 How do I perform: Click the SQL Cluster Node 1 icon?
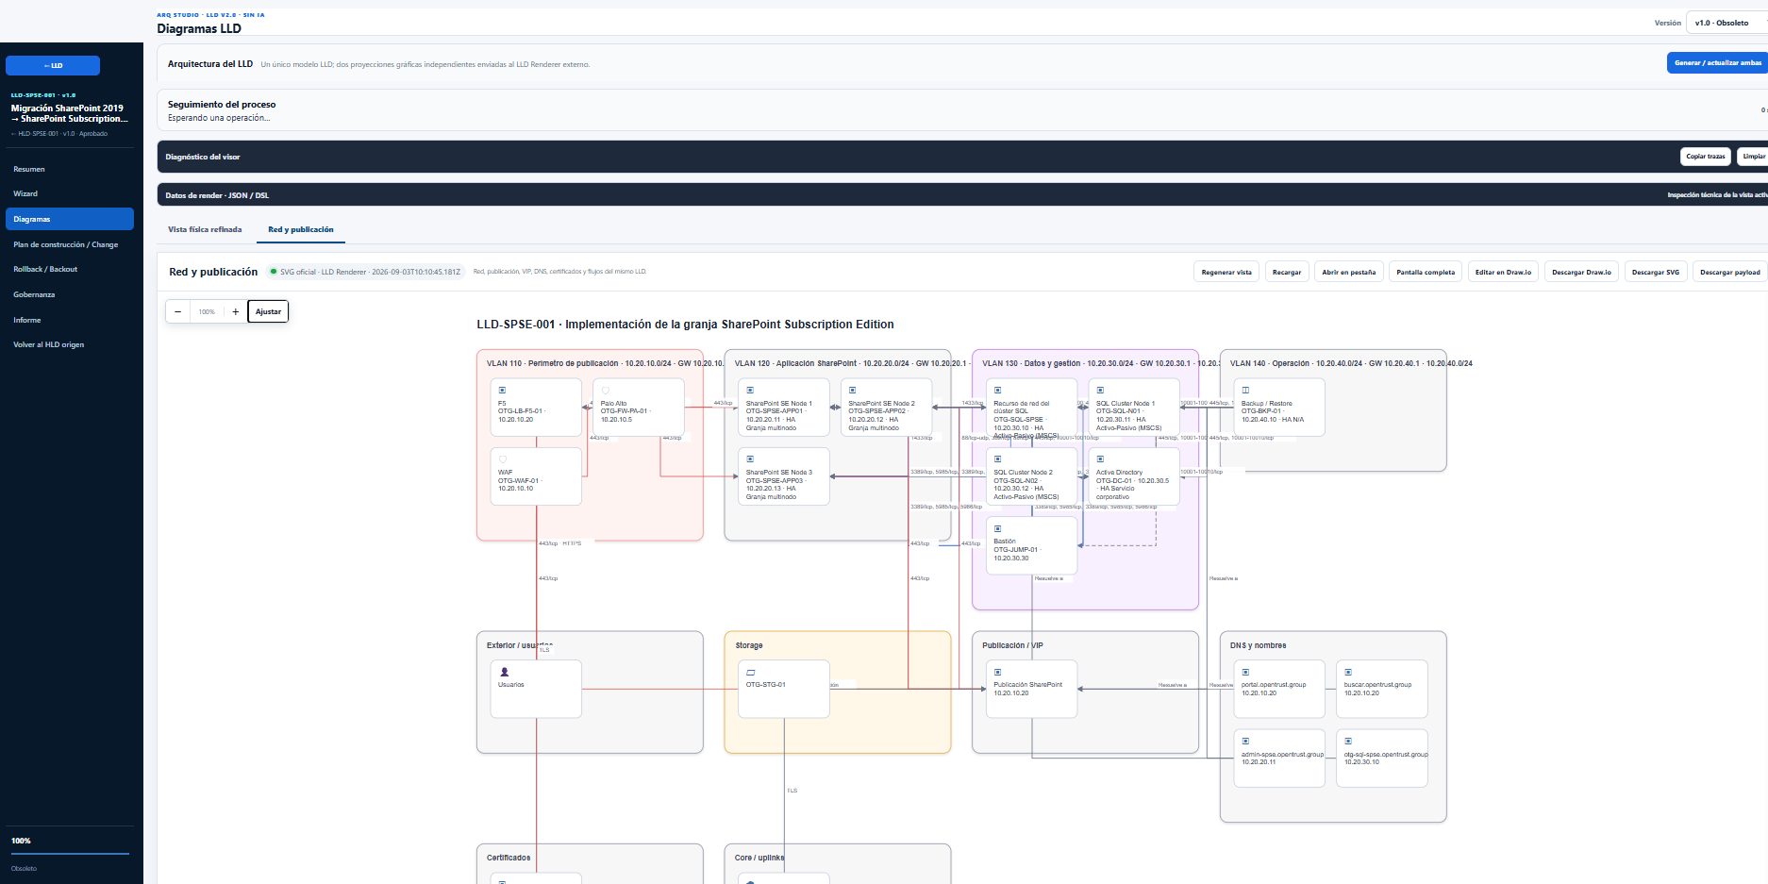coord(1100,390)
